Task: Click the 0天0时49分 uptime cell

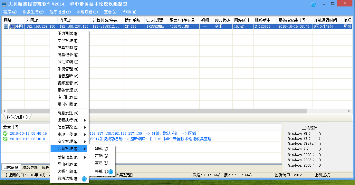Action: pos(327,26)
